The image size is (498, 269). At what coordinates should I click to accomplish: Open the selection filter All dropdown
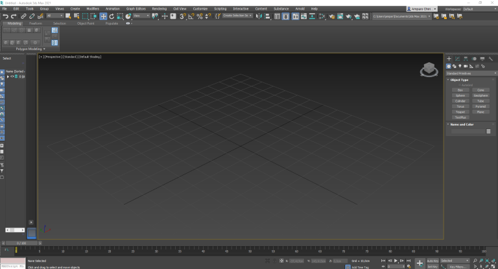[x=54, y=16]
